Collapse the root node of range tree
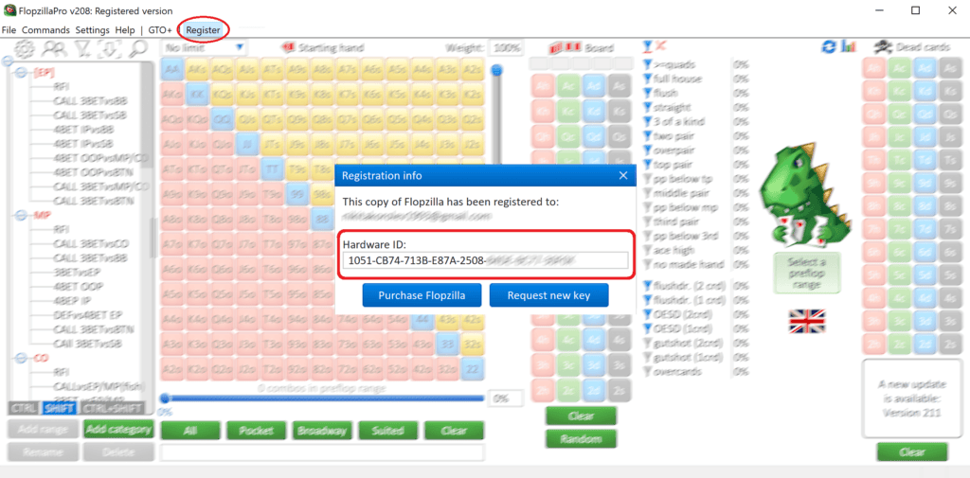This screenshot has height=478, width=970. (x=8, y=61)
